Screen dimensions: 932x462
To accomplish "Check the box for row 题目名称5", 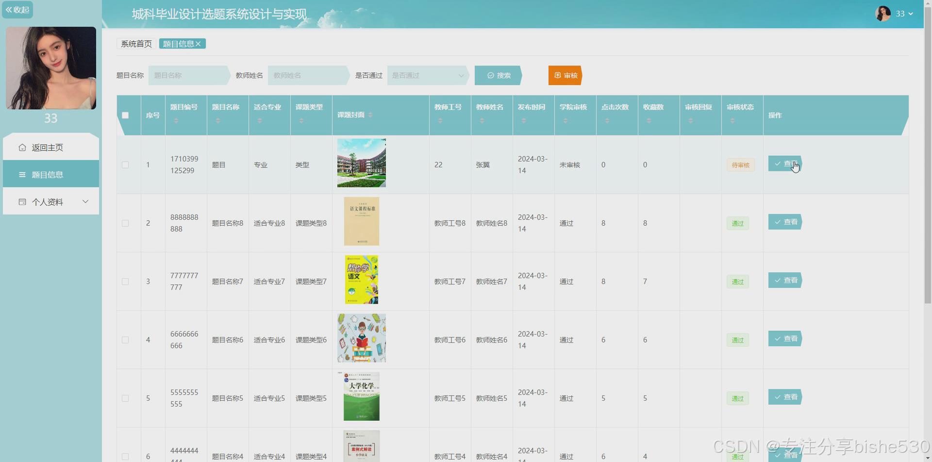I will click(125, 398).
